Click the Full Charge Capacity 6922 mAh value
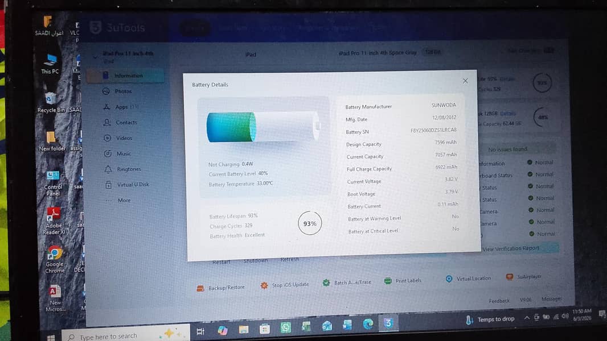 click(446, 167)
